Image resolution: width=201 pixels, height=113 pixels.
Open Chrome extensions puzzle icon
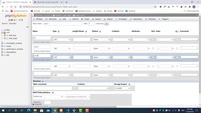click(190, 7)
